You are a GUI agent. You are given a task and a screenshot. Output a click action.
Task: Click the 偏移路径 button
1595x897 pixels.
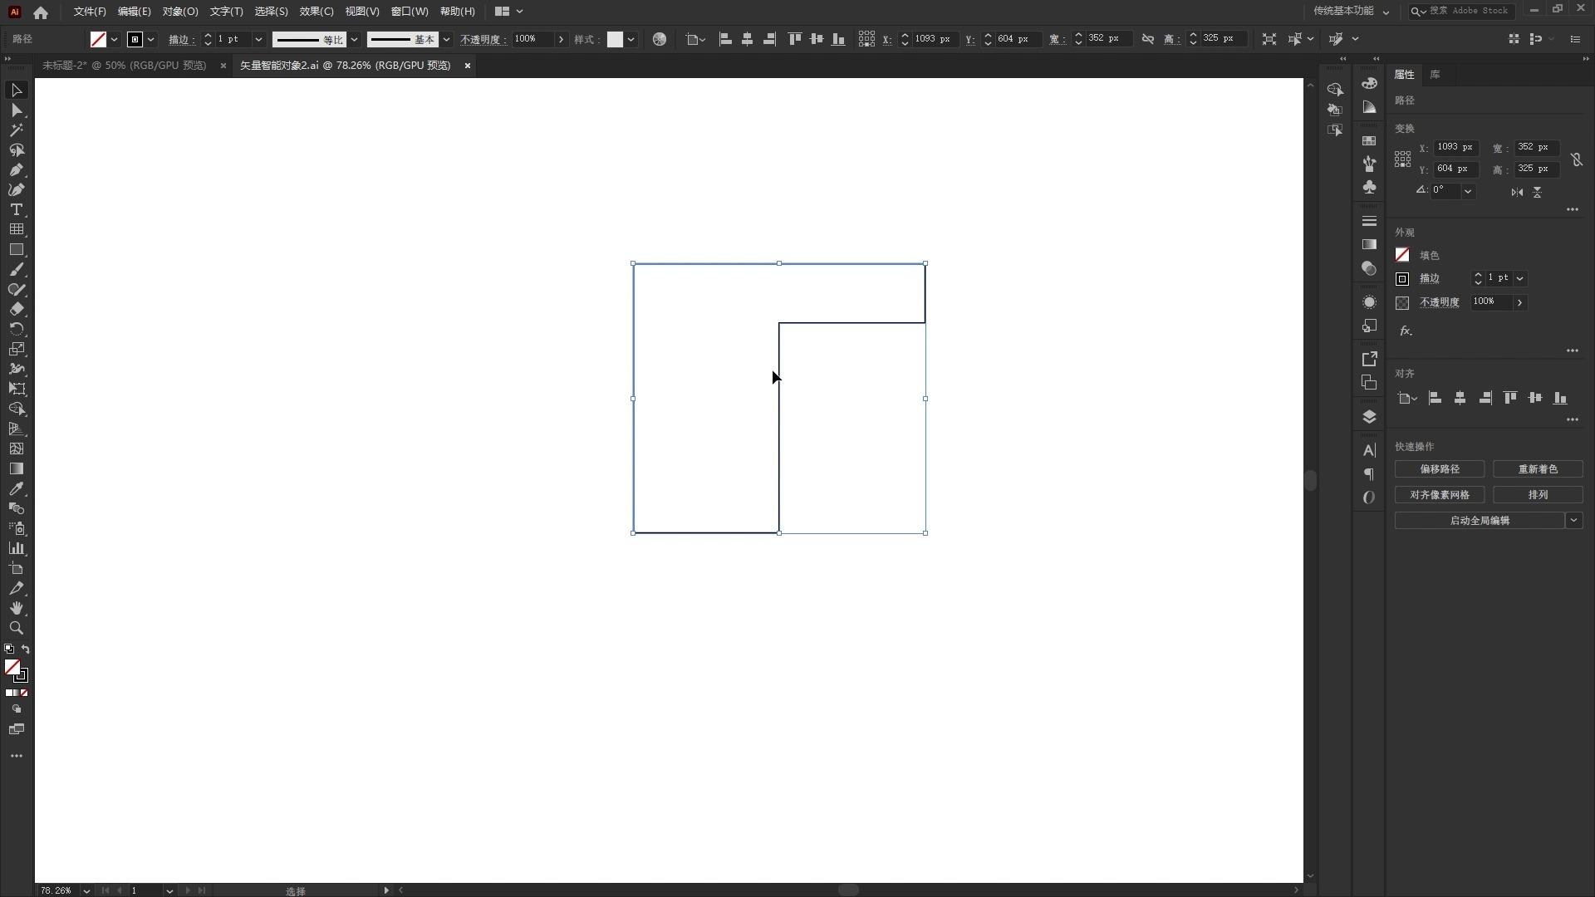coord(1439,469)
